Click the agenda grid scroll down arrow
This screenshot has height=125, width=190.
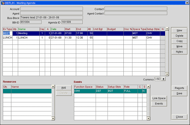click(167, 74)
